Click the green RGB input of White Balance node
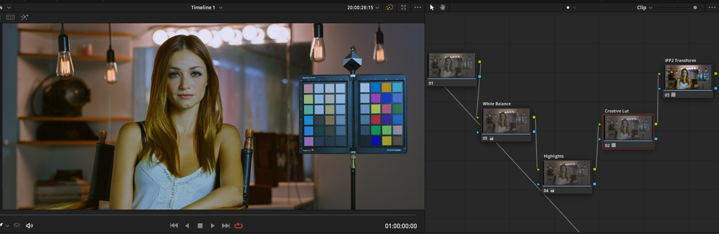The height and width of the screenshot is (234, 719). click(x=479, y=118)
